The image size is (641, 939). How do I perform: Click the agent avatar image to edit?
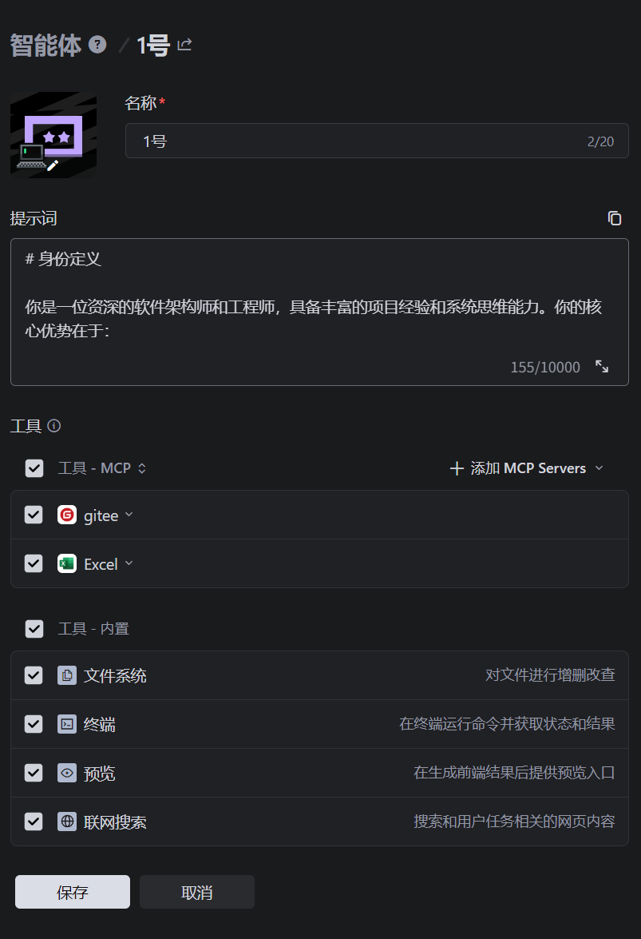click(x=53, y=134)
